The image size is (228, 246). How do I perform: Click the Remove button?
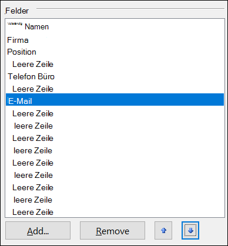(112, 230)
